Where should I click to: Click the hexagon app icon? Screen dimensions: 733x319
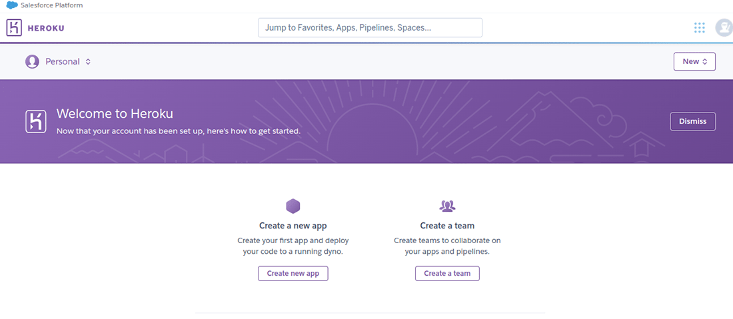tap(293, 206)
